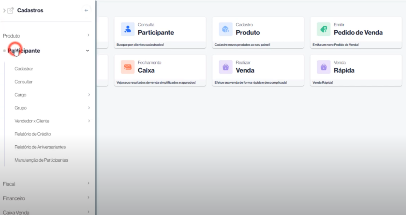Click the Consulta Participante person icon
Image resolution: width=406 pixels, height=215 pixels.
point(128,30)
